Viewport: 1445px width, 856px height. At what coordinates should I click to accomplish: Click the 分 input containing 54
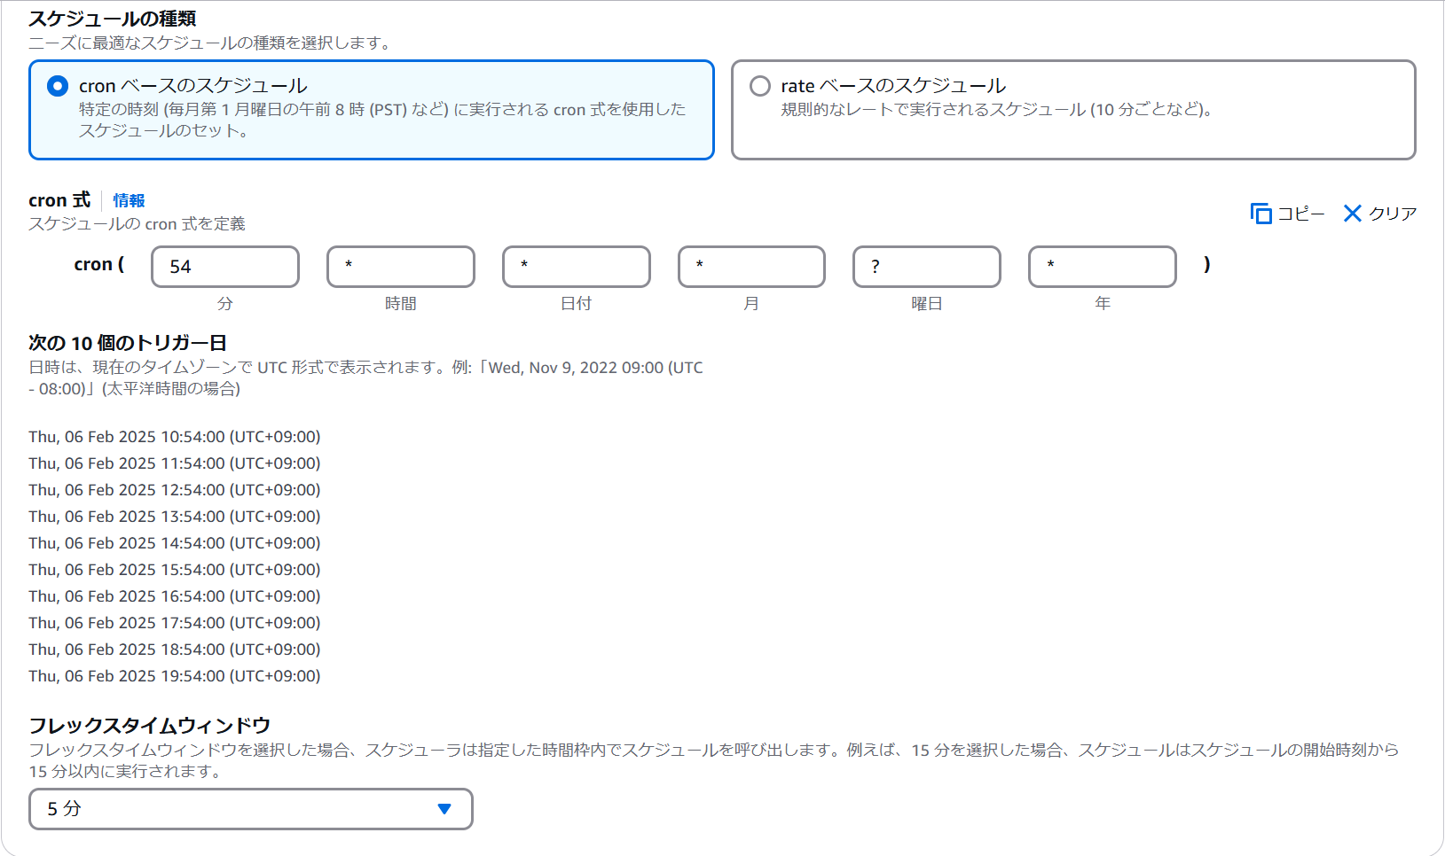pyautogui.click(x=224, y=267)
